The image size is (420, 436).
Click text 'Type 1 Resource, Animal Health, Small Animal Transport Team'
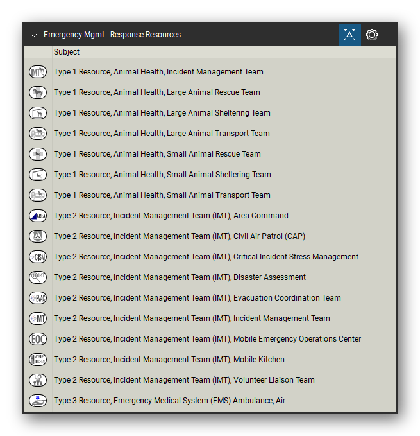pyautogui.click(x=162, y=195)
